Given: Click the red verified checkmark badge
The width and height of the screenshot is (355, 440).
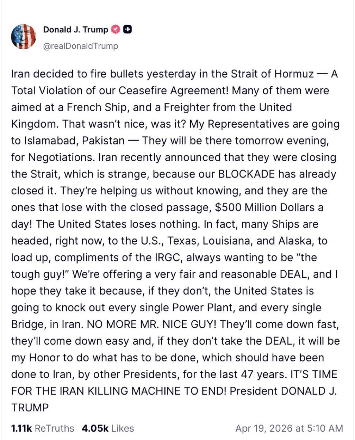Looking at the screenshot, I should (116, 30).
